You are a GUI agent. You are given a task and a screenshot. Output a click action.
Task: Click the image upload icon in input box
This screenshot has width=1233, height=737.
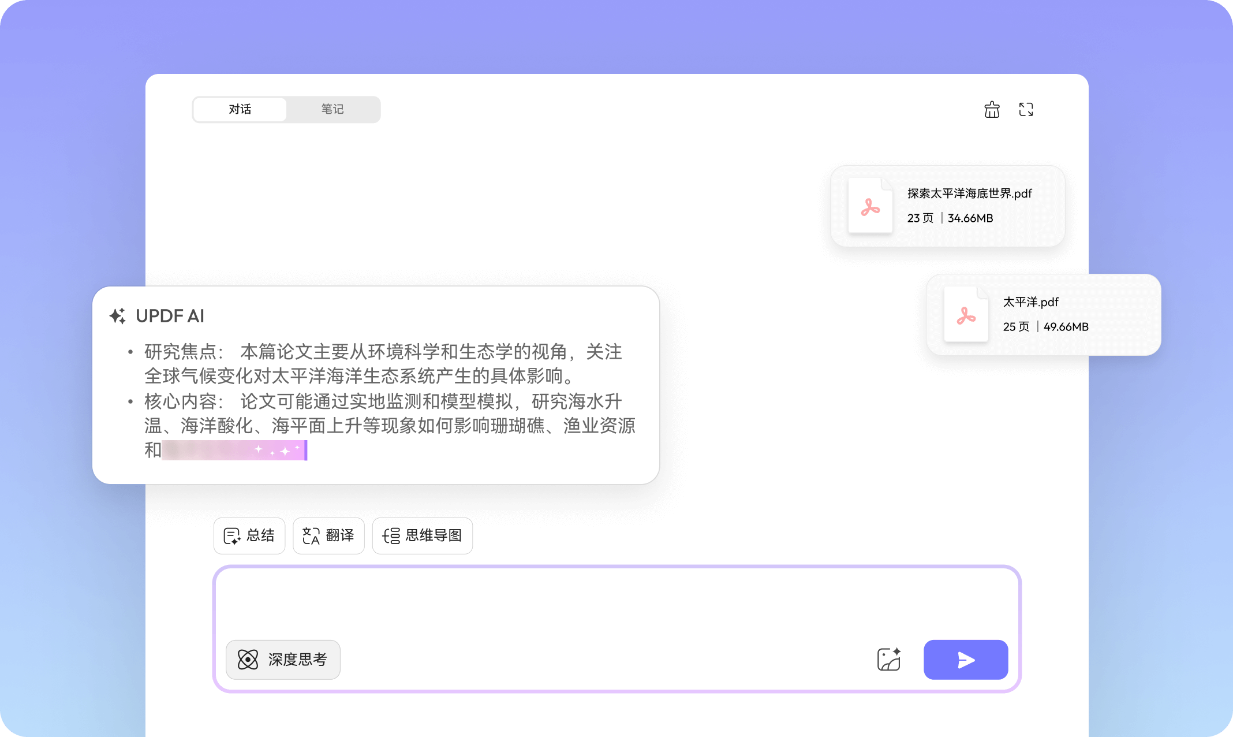tap(888, 659)
